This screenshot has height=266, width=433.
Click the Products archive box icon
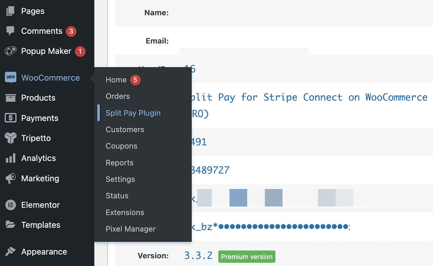point(10,98)
